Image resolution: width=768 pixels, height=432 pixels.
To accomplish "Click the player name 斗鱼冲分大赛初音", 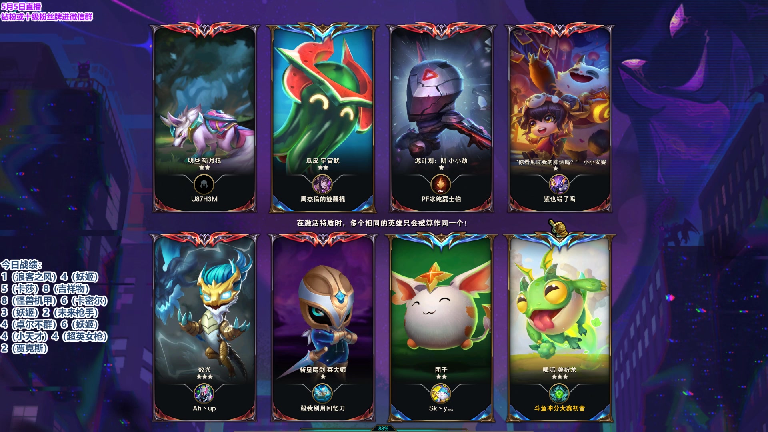I will coord(560,408).
